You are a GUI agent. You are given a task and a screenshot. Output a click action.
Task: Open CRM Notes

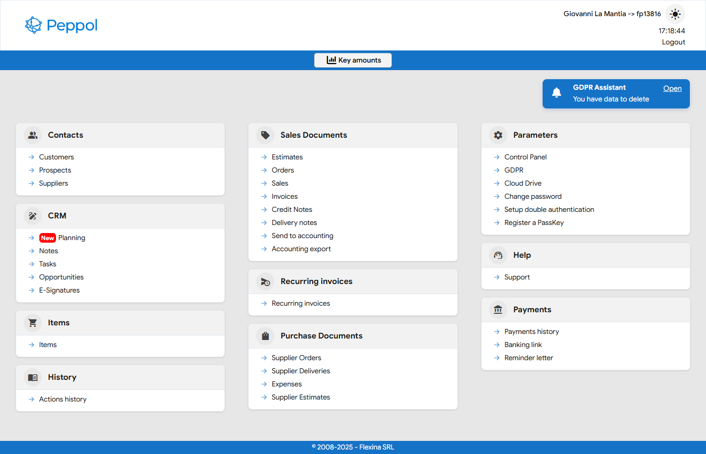click(48, 251)
